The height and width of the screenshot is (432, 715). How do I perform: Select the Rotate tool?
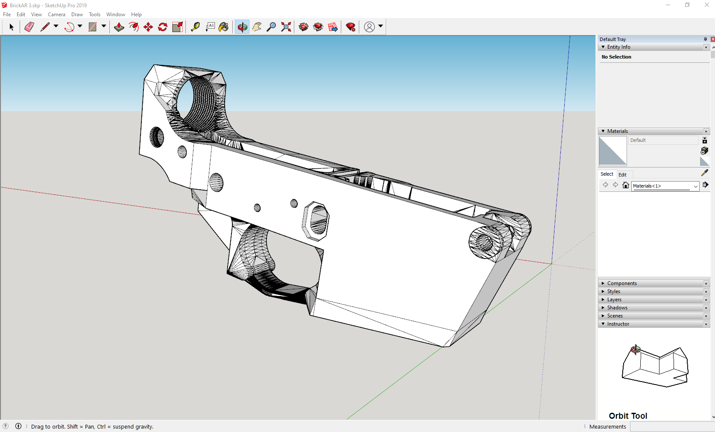(x=163, y=27)
